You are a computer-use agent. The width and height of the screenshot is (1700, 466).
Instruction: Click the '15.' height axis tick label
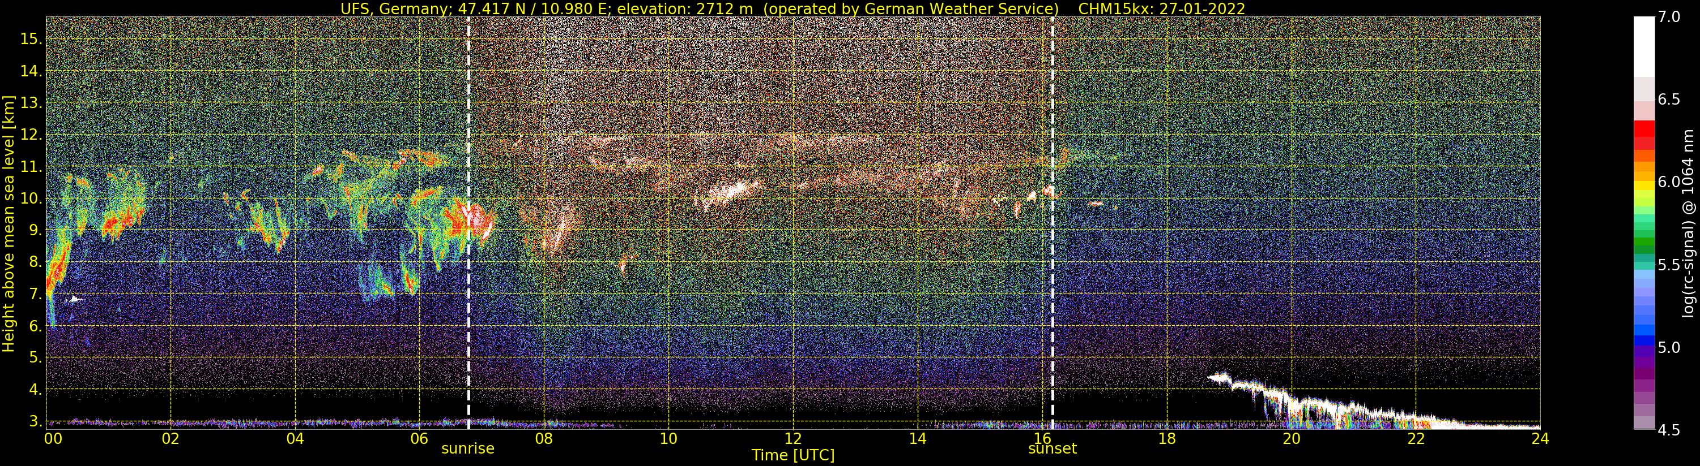(x=31, y=39)
